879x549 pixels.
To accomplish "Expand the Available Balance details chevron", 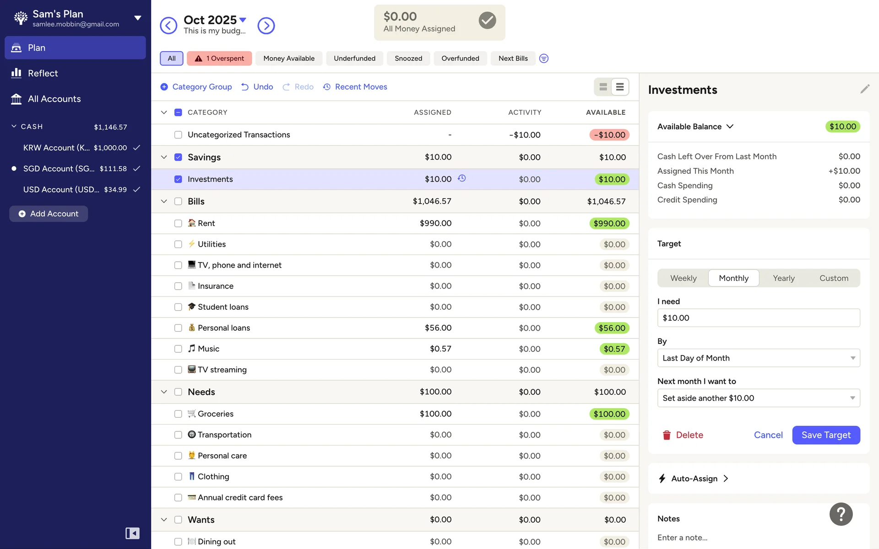I will pyautogui.click(x=730, y=127).
